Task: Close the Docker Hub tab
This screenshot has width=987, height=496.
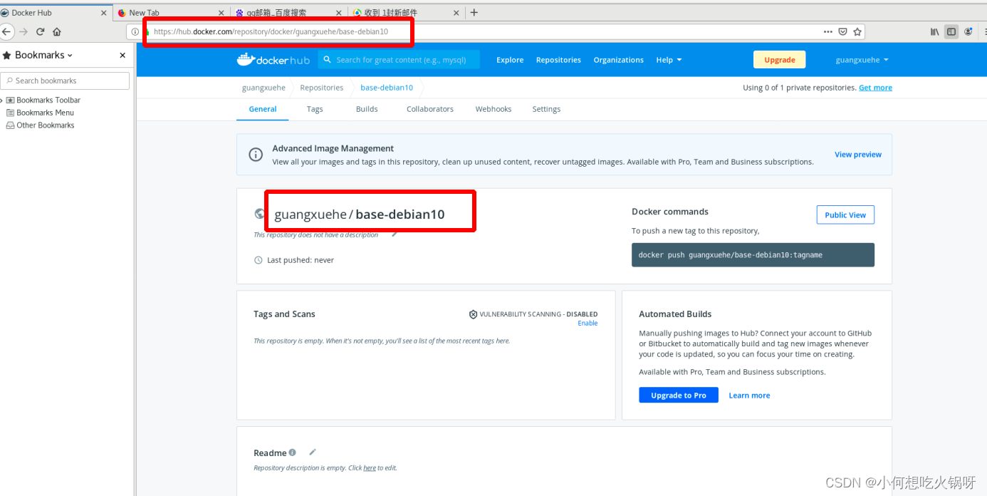Action: coord(104,13)
